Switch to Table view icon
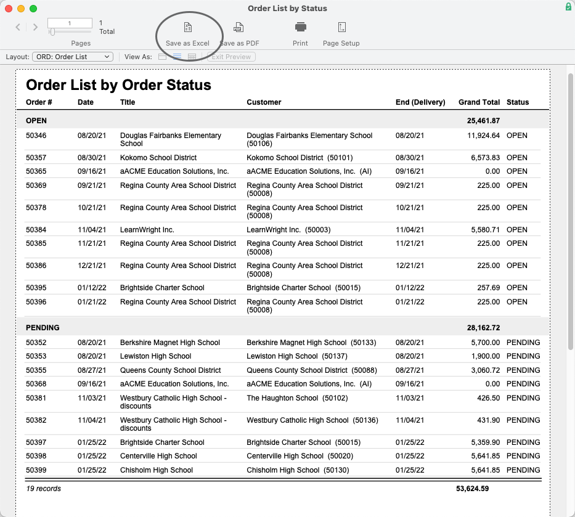This screenshot has width=575, height=517. (x=192, y=57)
